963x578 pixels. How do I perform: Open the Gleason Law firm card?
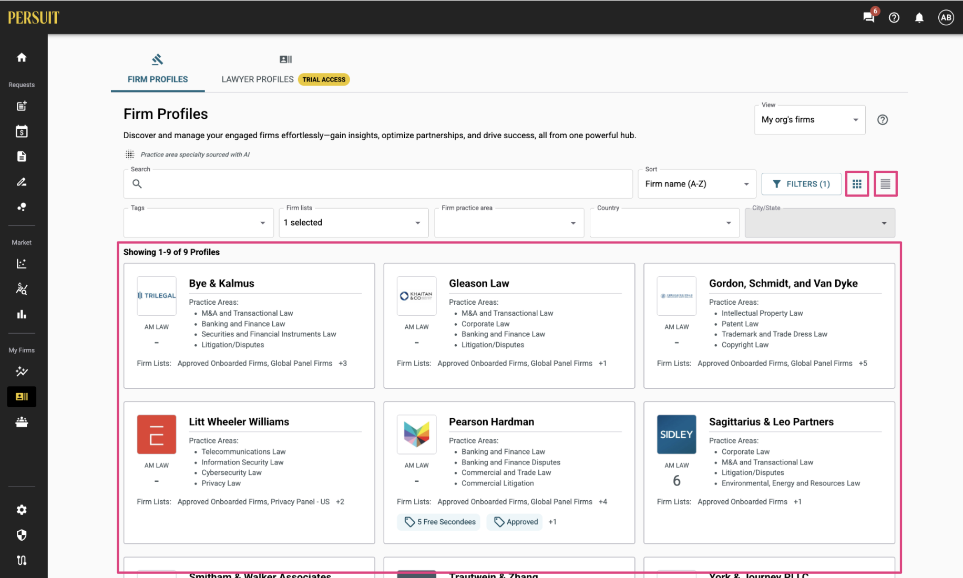click(x=509, y=326)
